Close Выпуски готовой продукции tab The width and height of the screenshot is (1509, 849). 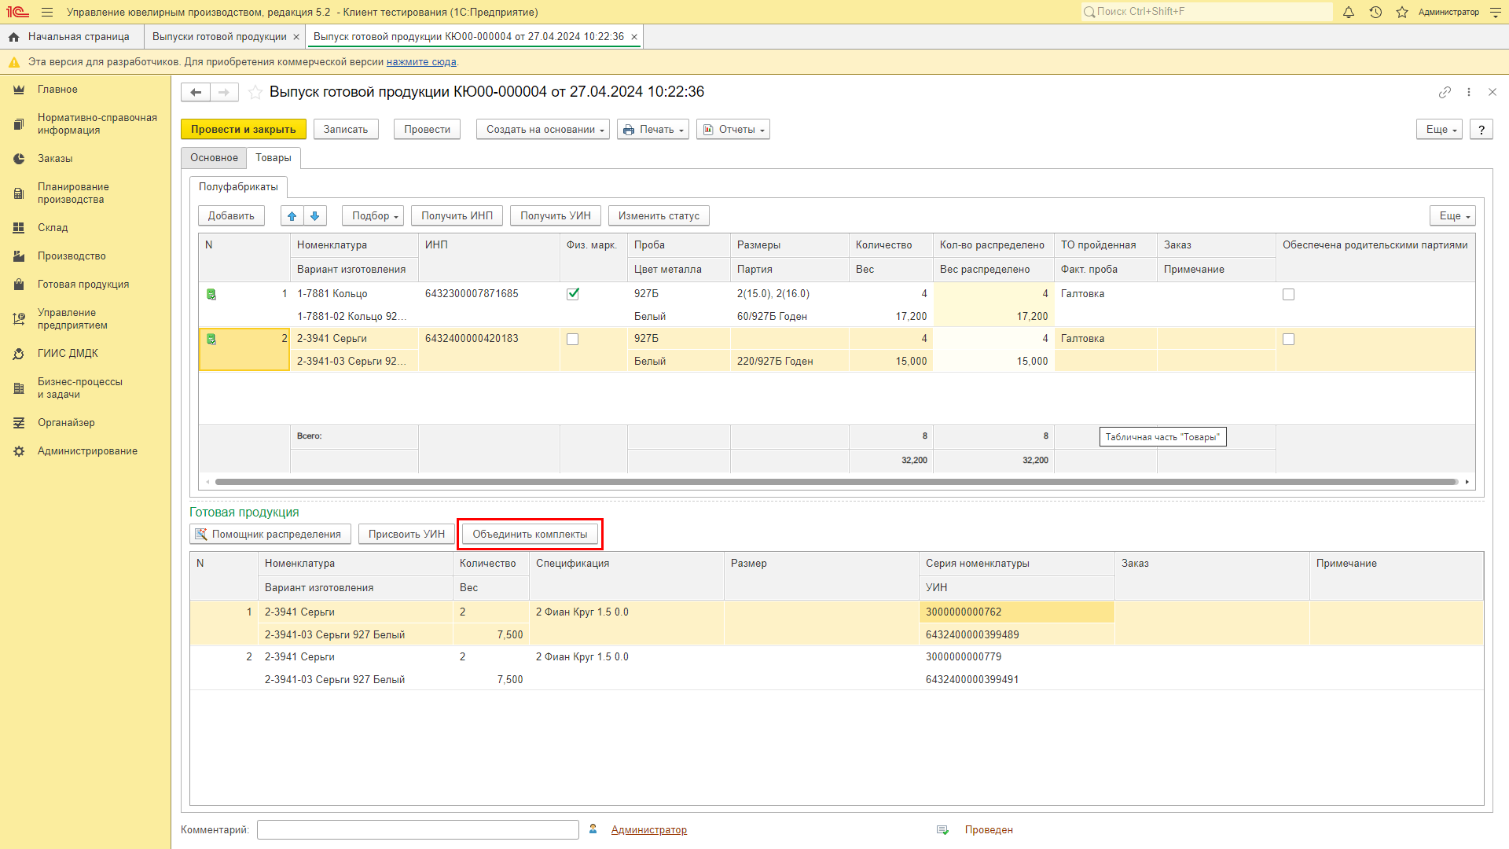coord(296,37)
